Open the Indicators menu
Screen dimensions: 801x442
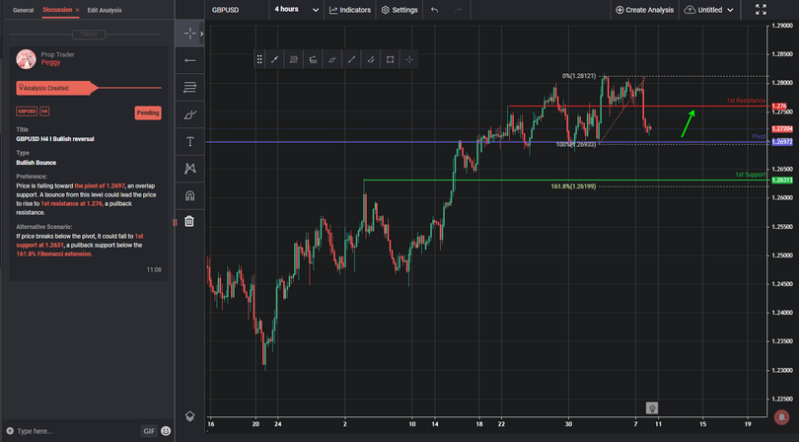350,10
